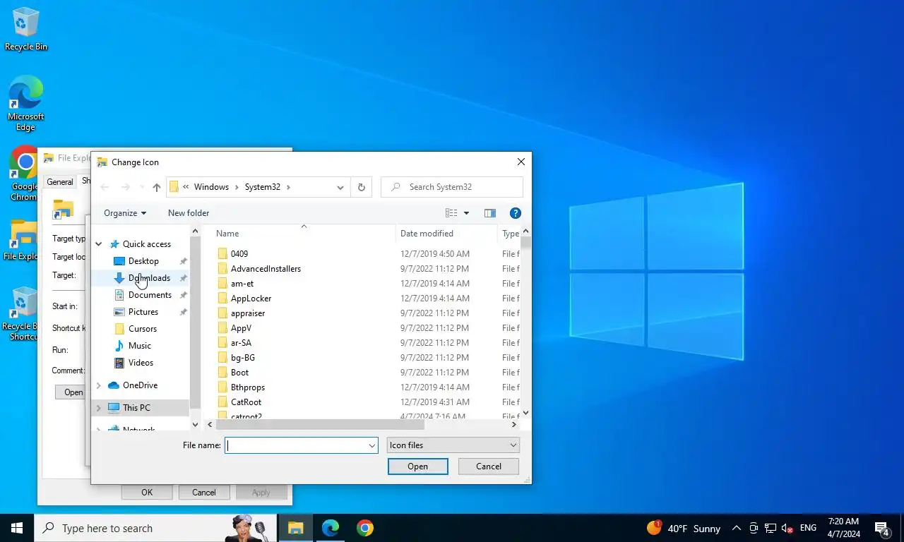This screenshot has height=542, width=904.
Task: Select the Boot folder
Action: (239, 373)
